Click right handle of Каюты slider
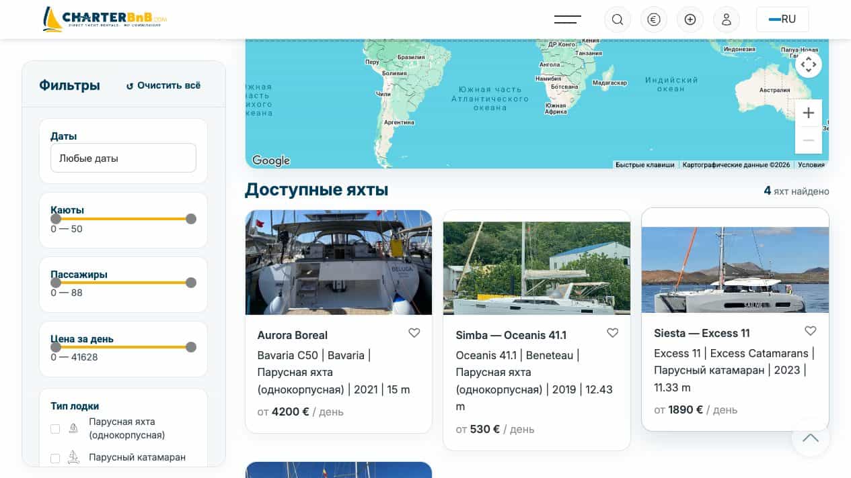The height and width of the screenshot is (478, 851). coord(191,219)
